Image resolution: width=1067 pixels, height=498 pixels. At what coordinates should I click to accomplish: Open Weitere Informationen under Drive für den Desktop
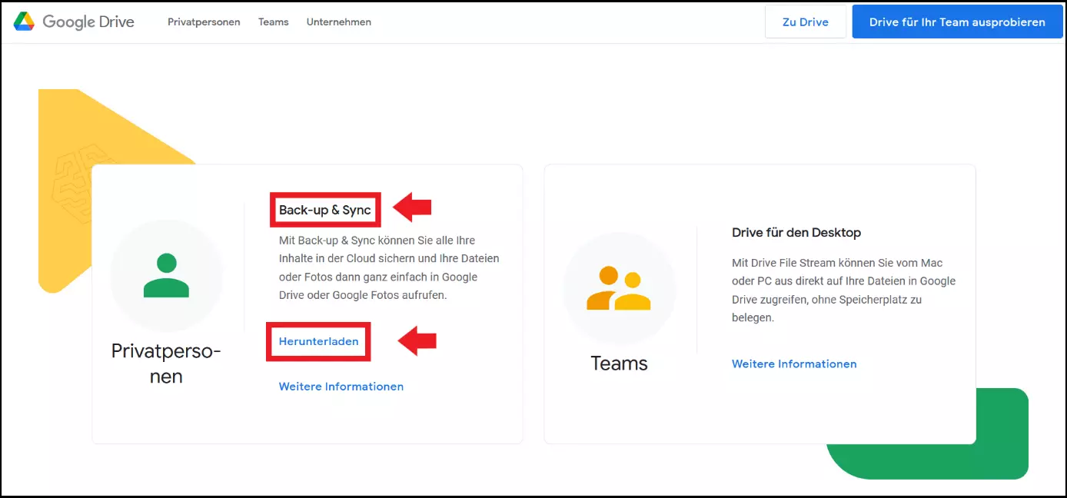(x=794, y=364)
